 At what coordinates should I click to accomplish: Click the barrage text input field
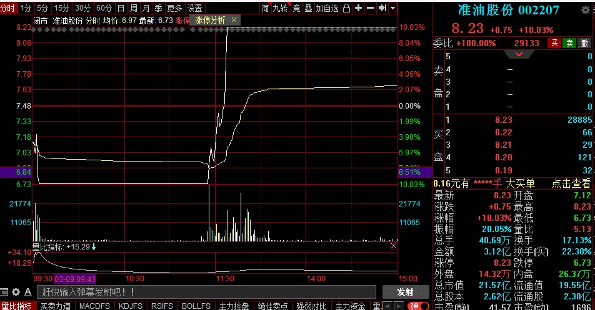tap(206, 292)
